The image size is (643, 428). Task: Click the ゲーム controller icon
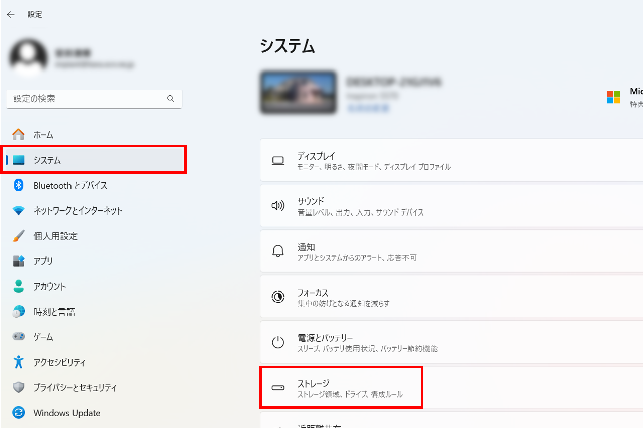click(x=19, y=336)
